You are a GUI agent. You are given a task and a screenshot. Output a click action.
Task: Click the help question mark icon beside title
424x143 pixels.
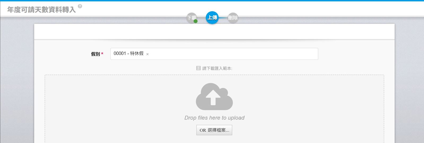pyautogui.click(x=80, y=6)
